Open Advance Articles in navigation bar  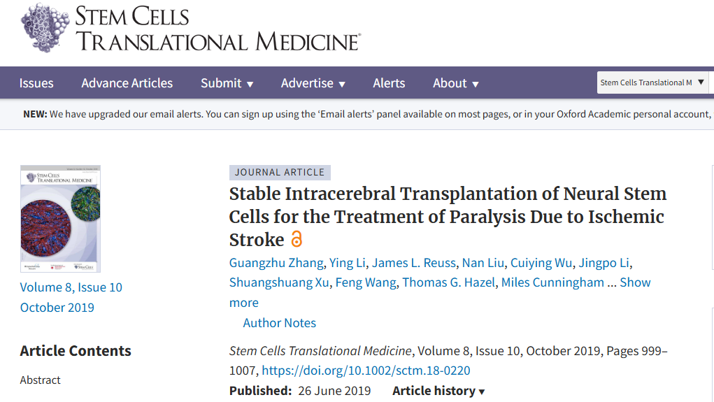(x=127, y=83)
